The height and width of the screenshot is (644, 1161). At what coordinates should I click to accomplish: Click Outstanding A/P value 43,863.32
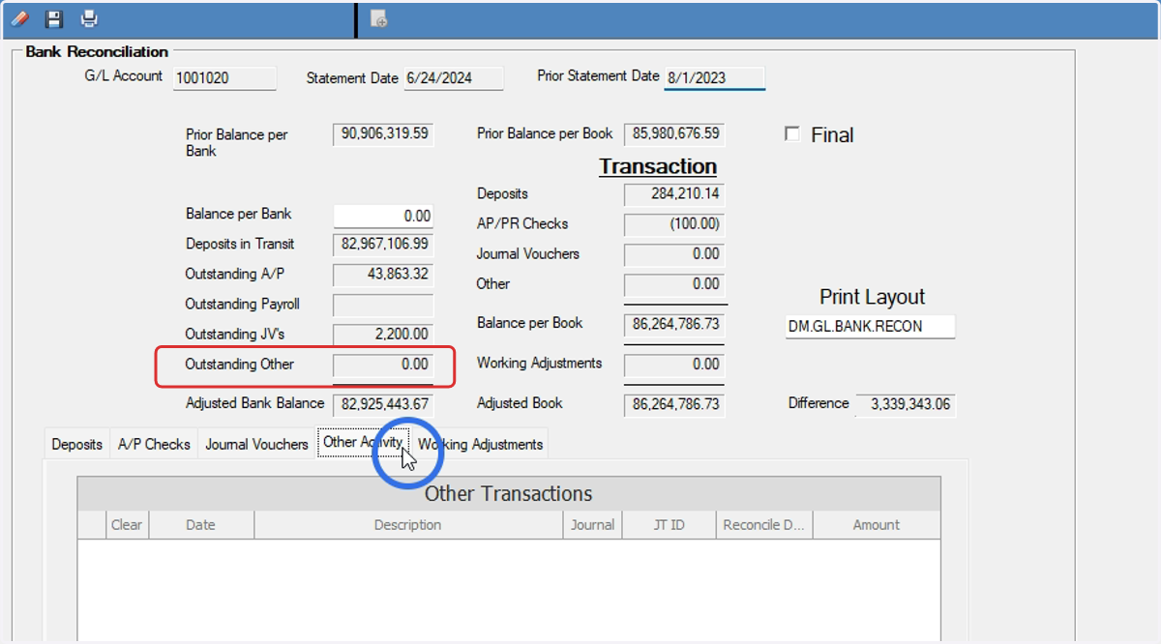(x=383, y=275)
